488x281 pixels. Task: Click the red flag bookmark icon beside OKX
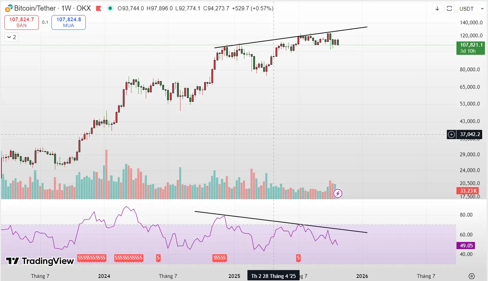[x=98, y=8]
